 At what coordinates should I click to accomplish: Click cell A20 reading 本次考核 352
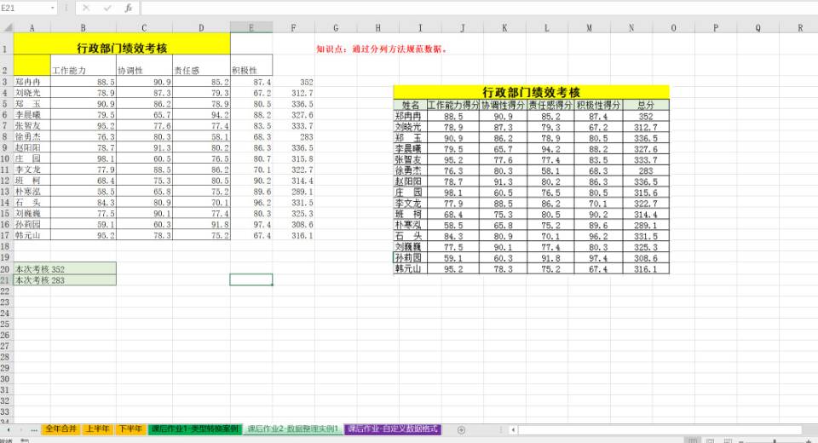65,268
